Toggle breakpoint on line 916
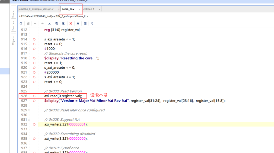The width and height of the screenshot is (274, 153). (x=34, y=49)
